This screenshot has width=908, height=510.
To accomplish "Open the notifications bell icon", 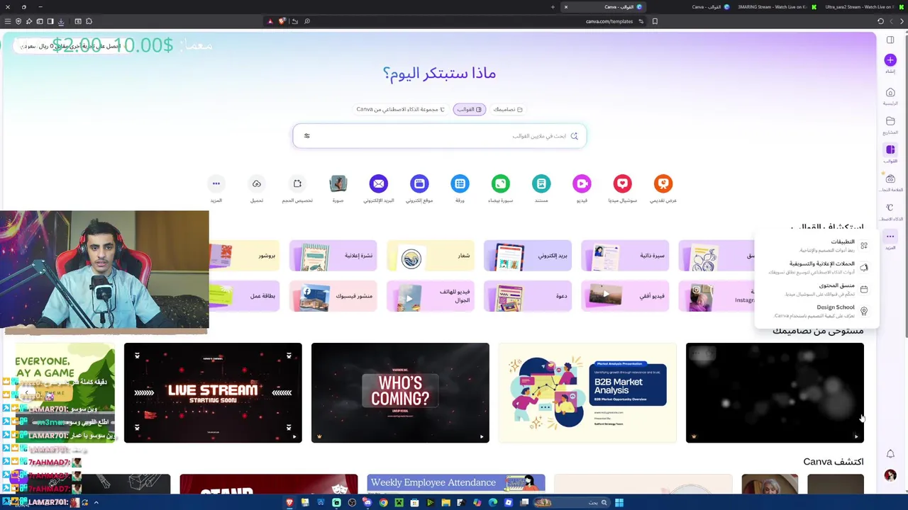I will [x=890, y=454].
